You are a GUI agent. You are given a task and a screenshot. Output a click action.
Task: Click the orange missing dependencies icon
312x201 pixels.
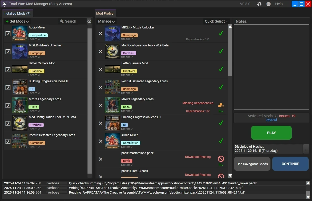click(x=221, y=105)
